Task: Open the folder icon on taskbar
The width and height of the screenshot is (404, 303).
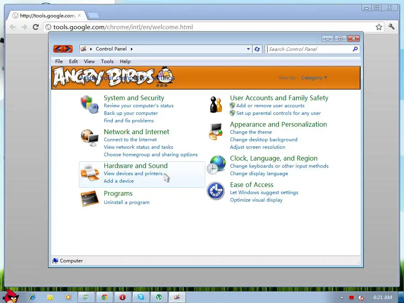Action: pos(50,297)
